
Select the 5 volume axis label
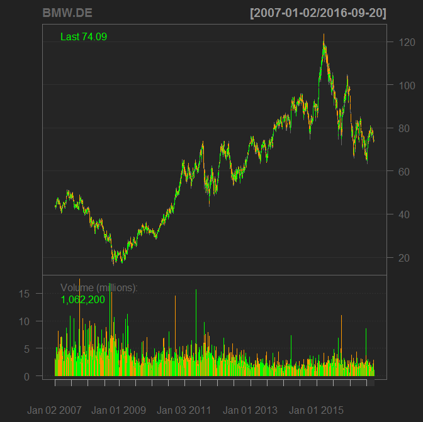[x=26, y=349]
